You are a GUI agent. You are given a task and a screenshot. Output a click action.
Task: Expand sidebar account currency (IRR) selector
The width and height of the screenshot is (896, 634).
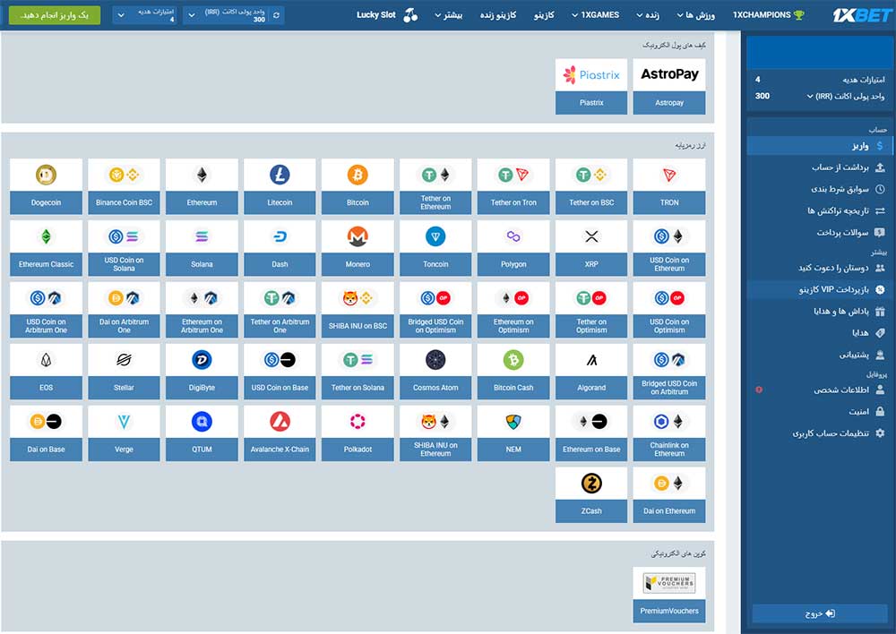tap(810, 96)
